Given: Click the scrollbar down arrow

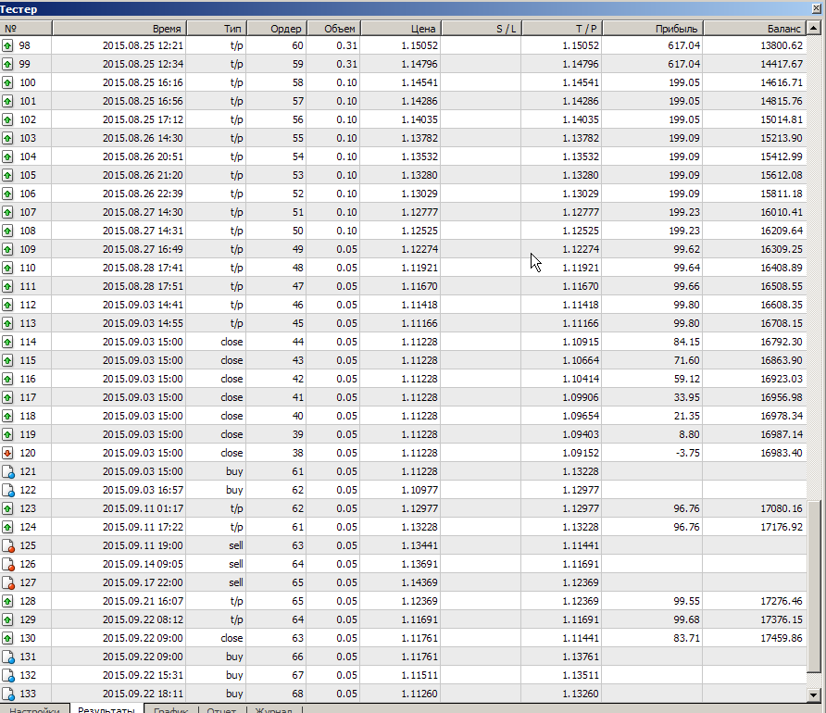Looking at the screenshot, I should tap(814, 695).
